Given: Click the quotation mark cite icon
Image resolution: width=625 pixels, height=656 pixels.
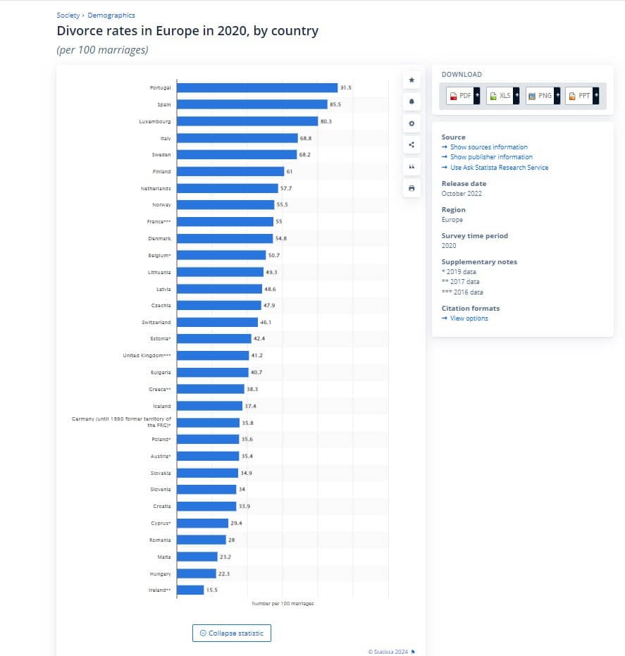Looking at the screenshot, I should [411, 167].
